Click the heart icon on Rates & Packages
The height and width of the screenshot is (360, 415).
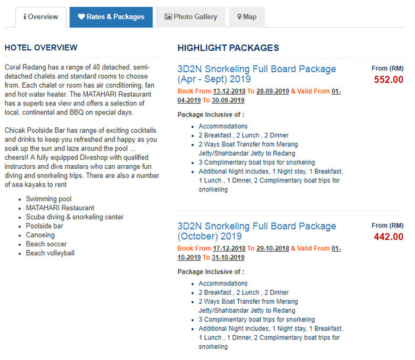[x=81, y=17]
